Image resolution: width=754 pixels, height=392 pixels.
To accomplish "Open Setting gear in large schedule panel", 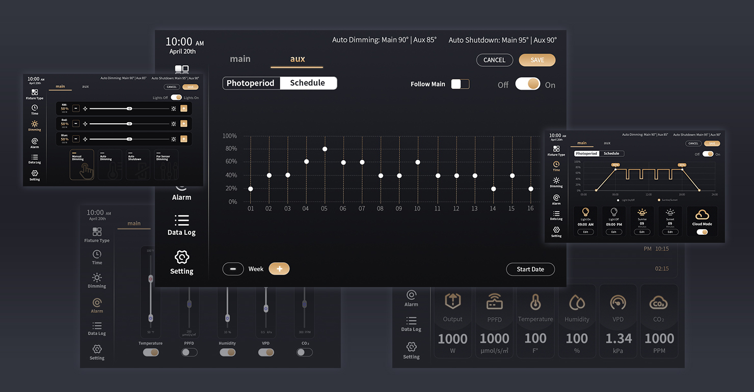I will 181,257.
